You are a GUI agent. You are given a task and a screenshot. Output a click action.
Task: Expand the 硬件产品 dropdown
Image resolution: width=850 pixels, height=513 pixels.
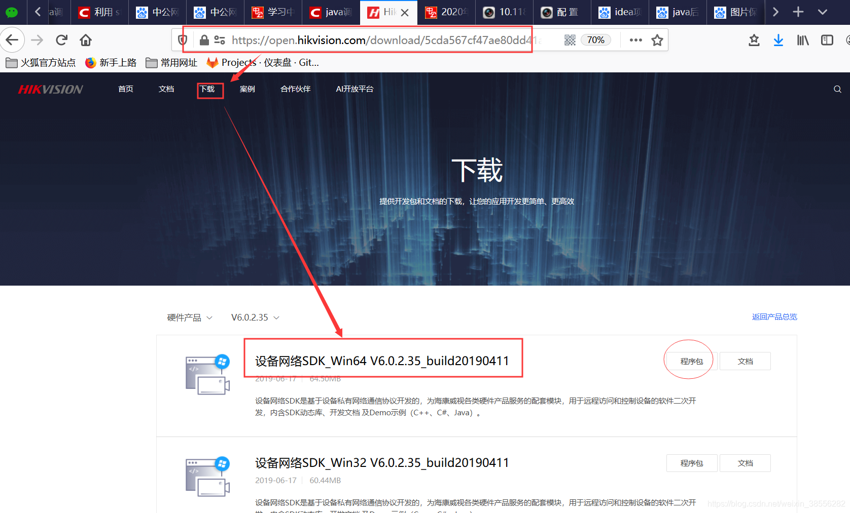tap(190, 318)
